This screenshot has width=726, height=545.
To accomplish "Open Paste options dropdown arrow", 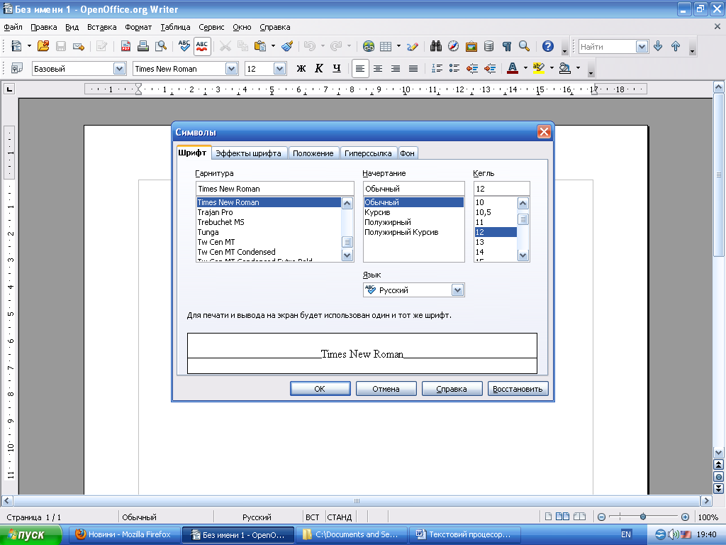I will coord(273,46).
